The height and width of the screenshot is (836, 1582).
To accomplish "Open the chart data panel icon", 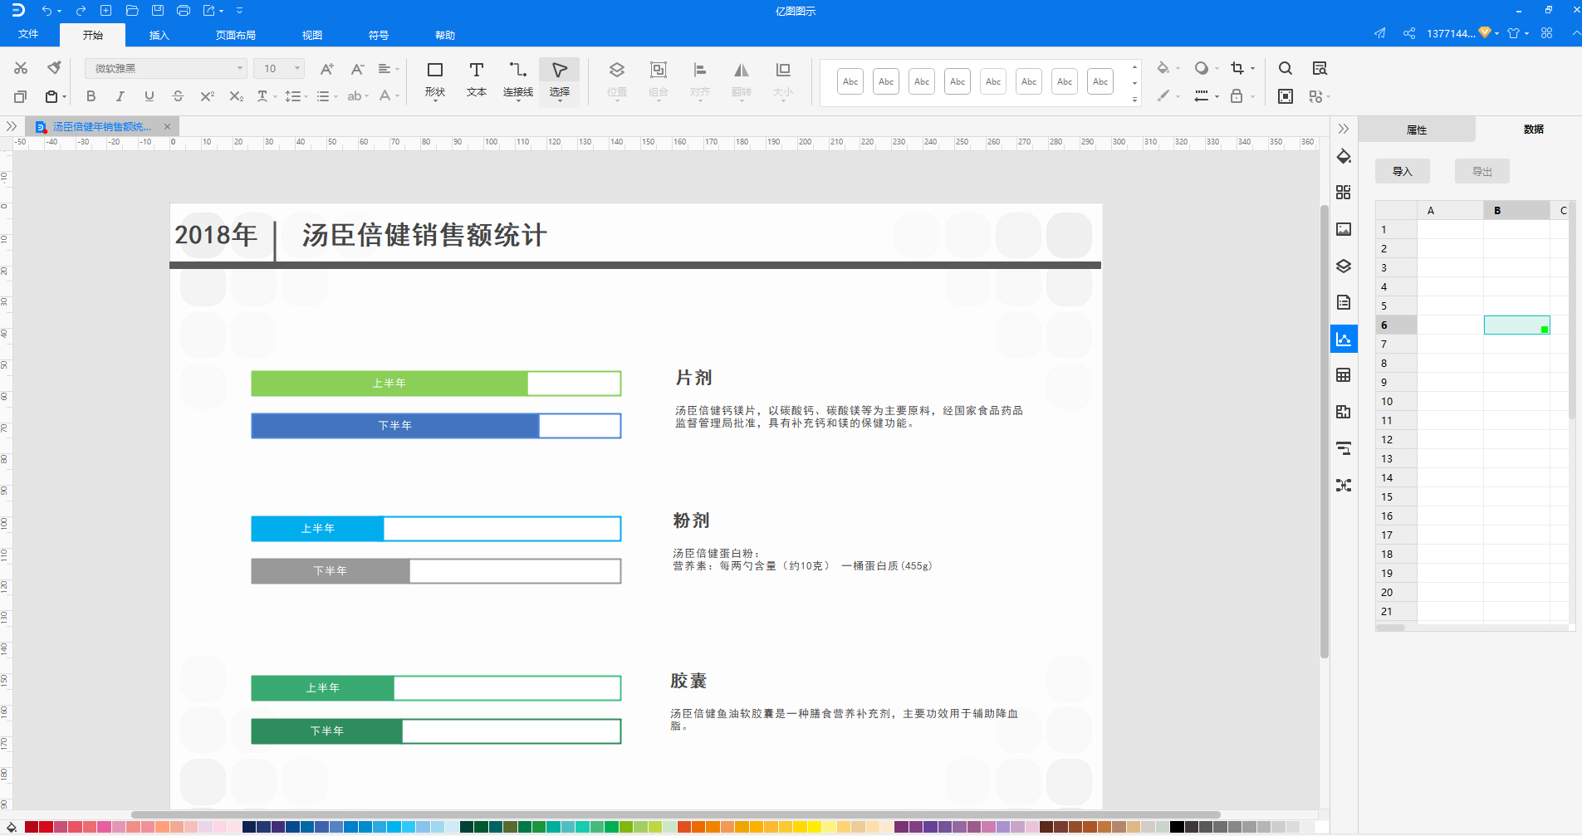I will (x=1344, y=339).
